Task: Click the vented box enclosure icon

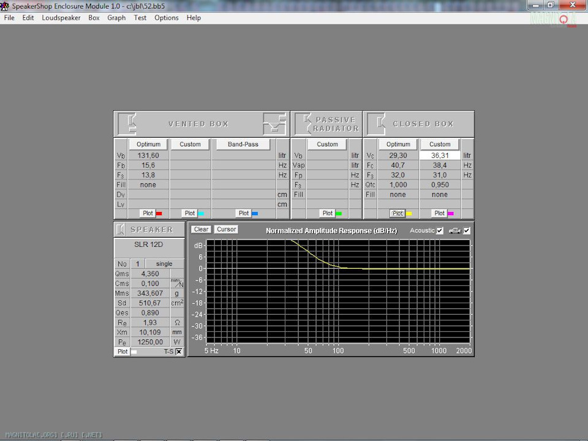Action: point(128,124)
